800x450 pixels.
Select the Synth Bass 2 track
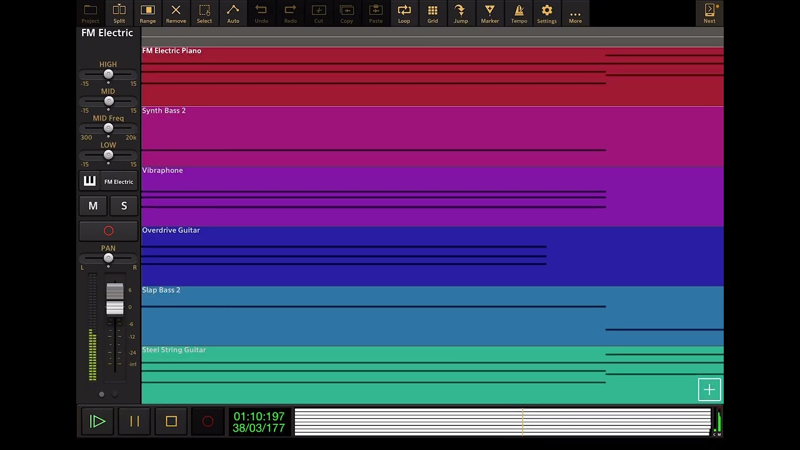click(432, 137)
